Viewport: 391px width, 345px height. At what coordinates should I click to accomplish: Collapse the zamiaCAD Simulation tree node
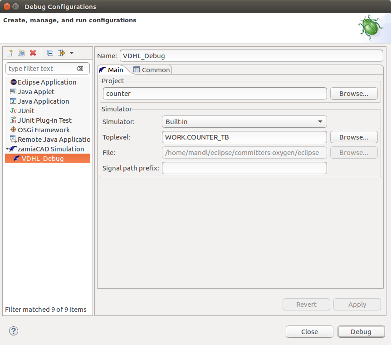(7, 149)
